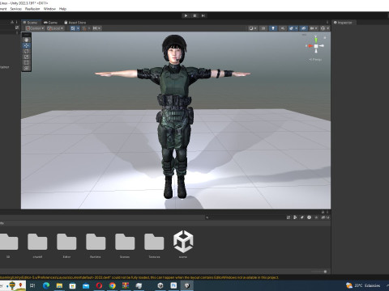Select the 'scene' Unity asset in the Project panel
Screen dimensions: 389x291
(183, 244)
